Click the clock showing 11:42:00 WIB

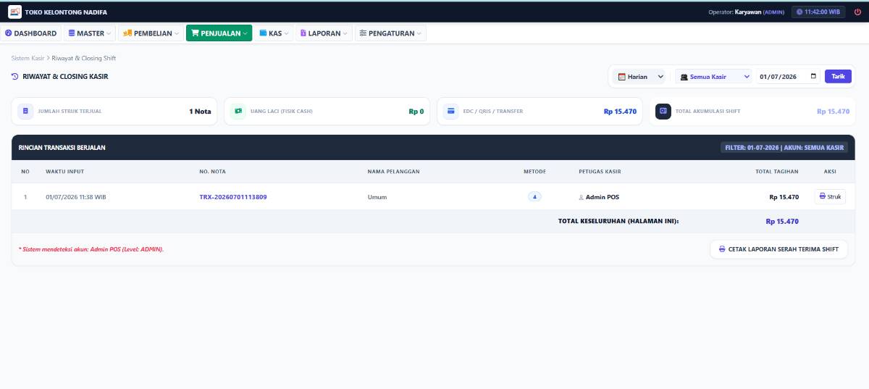pos(818,12)
